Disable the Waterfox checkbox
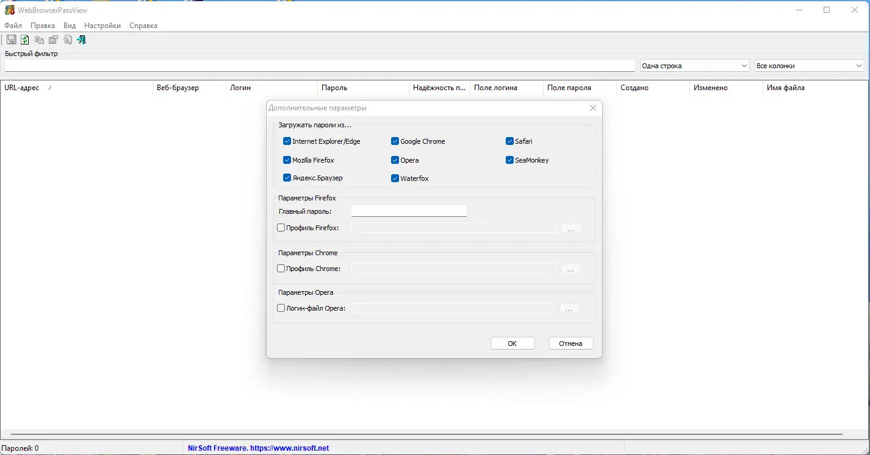The image size is (870, 455). pyautogui.click(x=395, y=178)
